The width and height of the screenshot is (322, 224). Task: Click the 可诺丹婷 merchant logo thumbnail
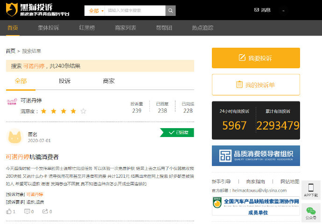[12, 101]
